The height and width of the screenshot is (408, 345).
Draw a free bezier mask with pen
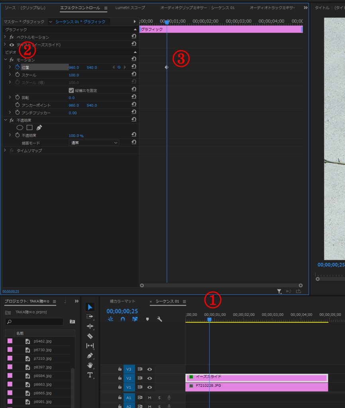tap(39, 127)
